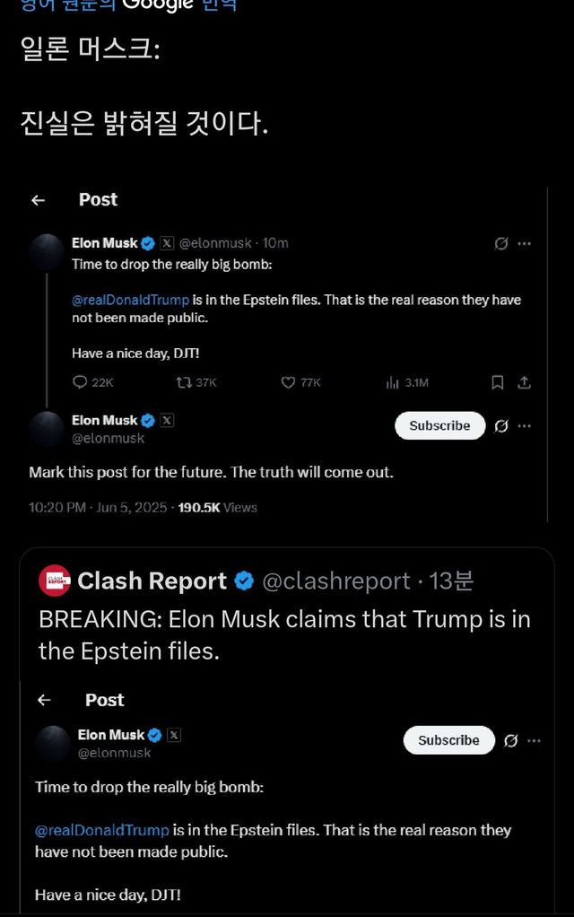Like the tweet with 77K hearts
This screenshot has height=917, width=574.
(288, 382)
